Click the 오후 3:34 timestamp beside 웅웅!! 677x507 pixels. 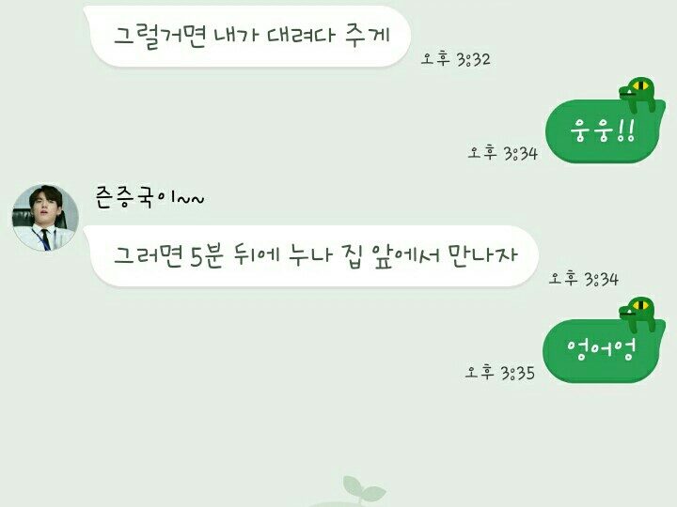pyautogui.click(x=503, y=153)
